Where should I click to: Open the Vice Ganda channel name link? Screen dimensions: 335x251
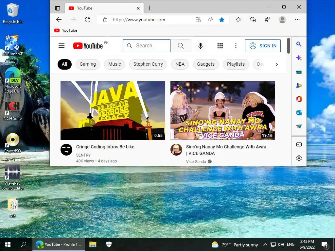[196, 161]
